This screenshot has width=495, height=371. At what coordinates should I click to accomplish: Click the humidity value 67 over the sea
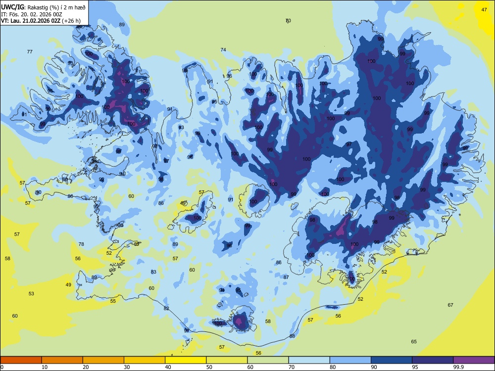pos(450,305)
